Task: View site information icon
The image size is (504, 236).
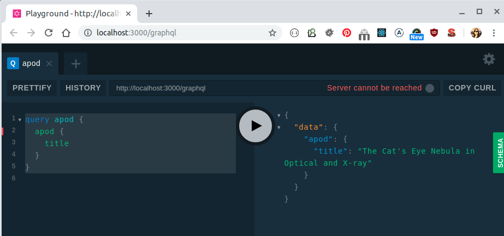Action: coord(88,33)
